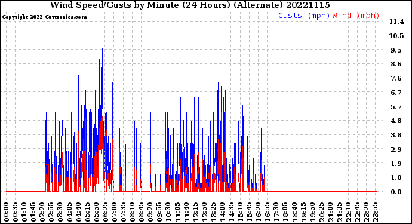Image resolution: width=412 pixels, height=224 pixels.
Task: Click the x-axis time label 12:50
Action: coord(204,212)
